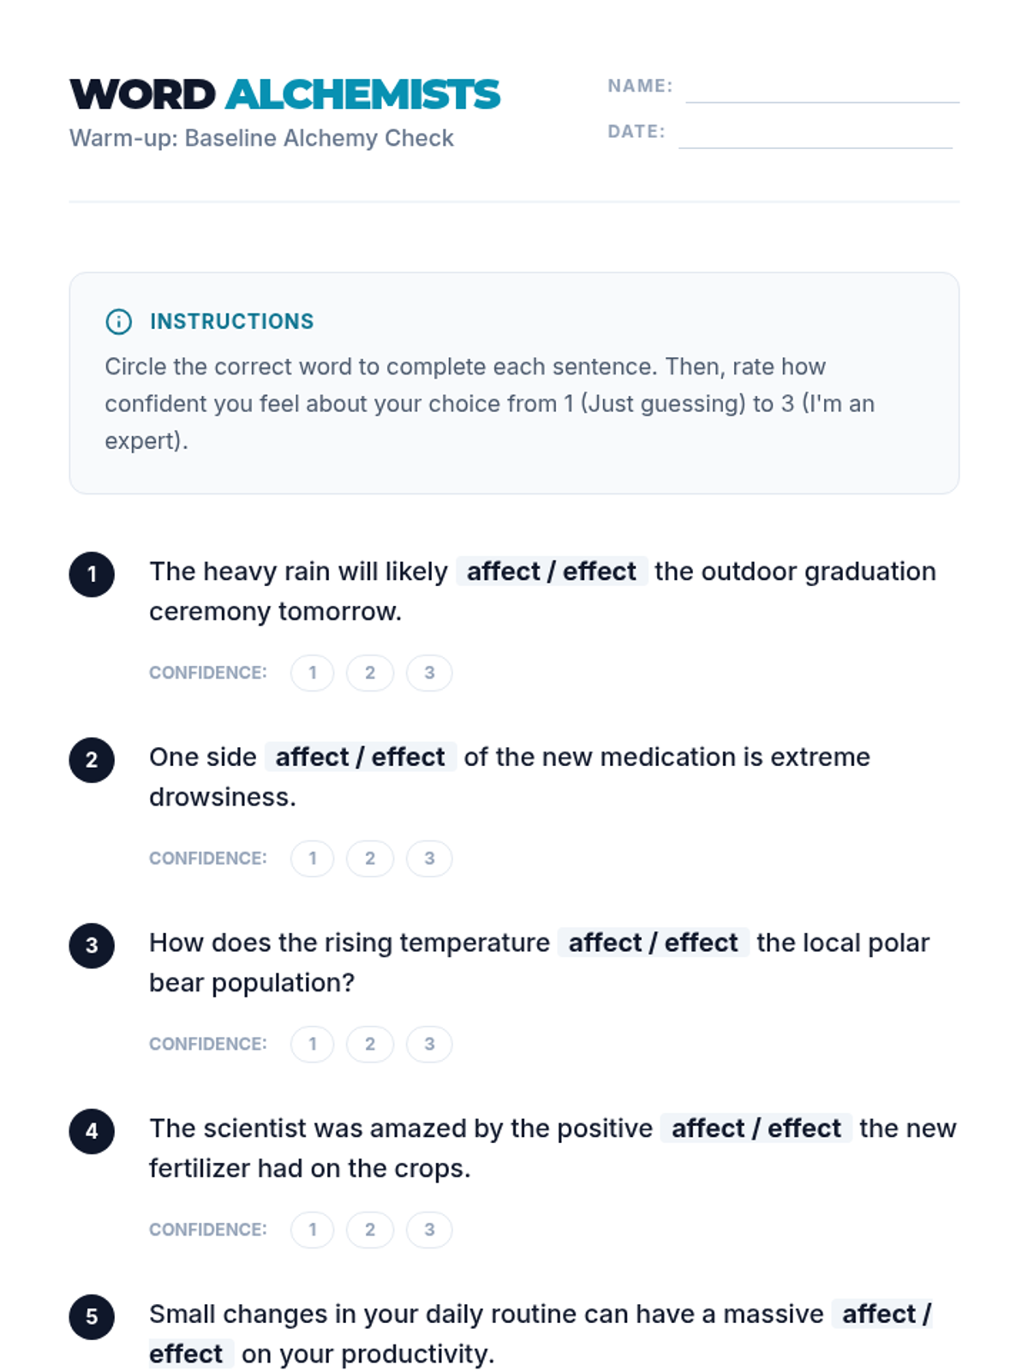
Task: Click the question 2 number badge
Action: [92, 760]
